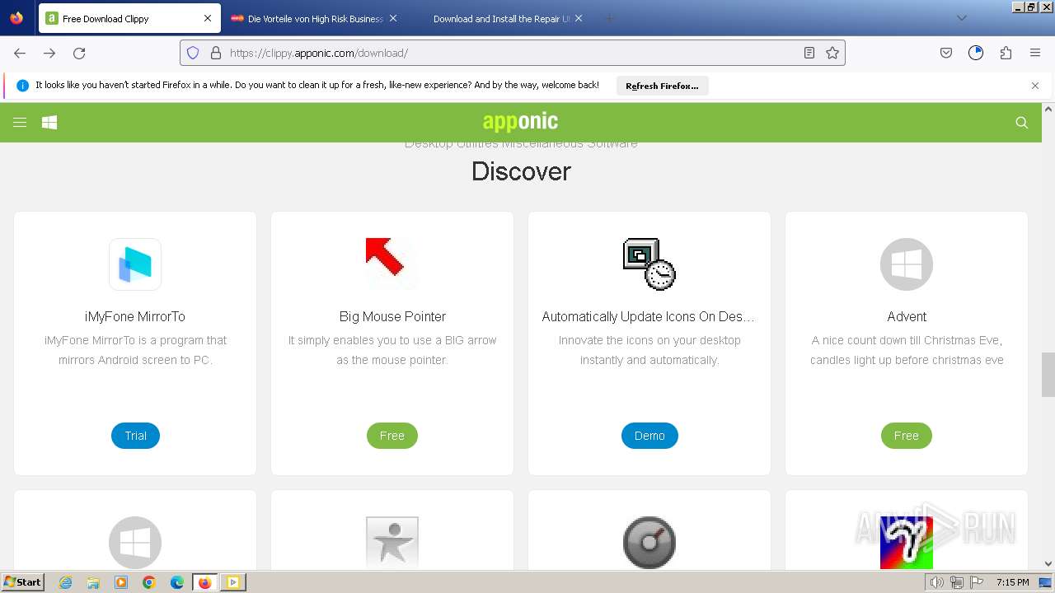Click the apponic logo
The width and height of the screenshot is (1055, 593).
coord(520,122)
